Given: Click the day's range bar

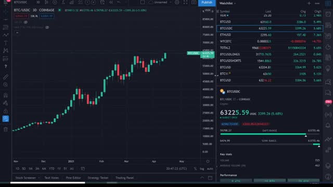Looking at the screenshot, I should tap(270, 134).
